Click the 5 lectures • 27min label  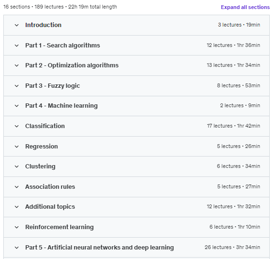pyautogui.click(x=238, y=186)
